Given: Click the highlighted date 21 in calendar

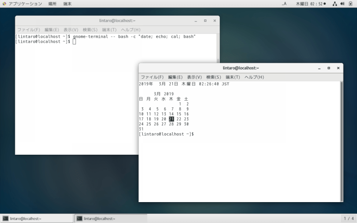Looking at the screenshot, I should point(171,119).
